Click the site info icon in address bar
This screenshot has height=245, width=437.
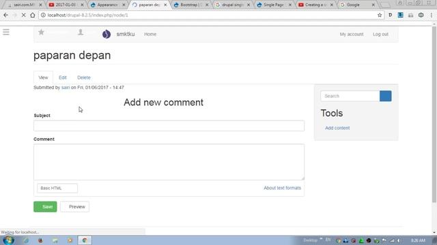(x=43, y=15)
